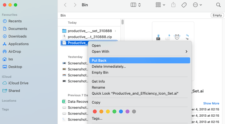Choose Quick Look Productive_and_Efficiency_Icon_Set.ai
Image resolution: width=225 pixels, height=124 pixels.
(x=140, y=93)
